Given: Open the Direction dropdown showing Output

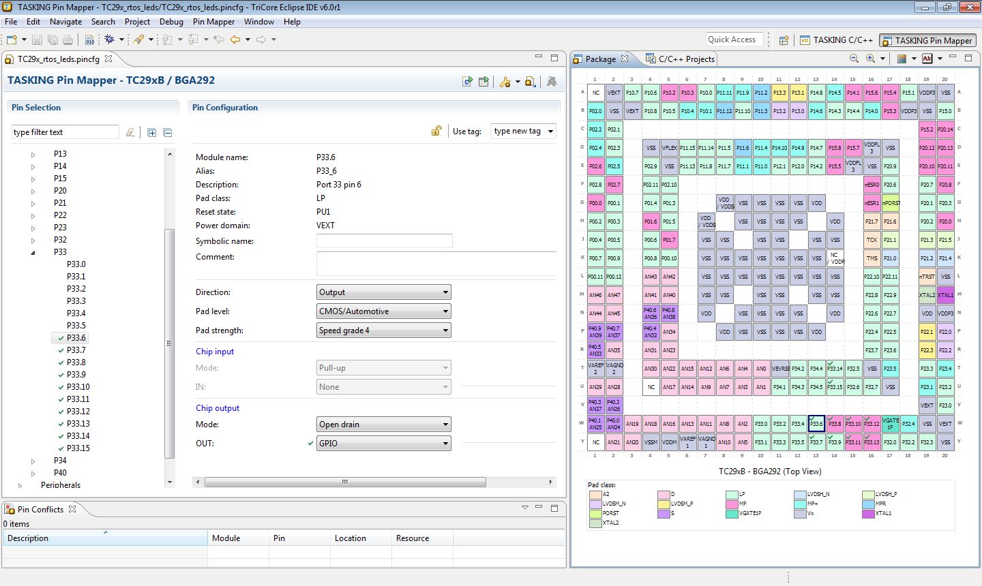Looking at the screenshot, I should coord(383,292).
